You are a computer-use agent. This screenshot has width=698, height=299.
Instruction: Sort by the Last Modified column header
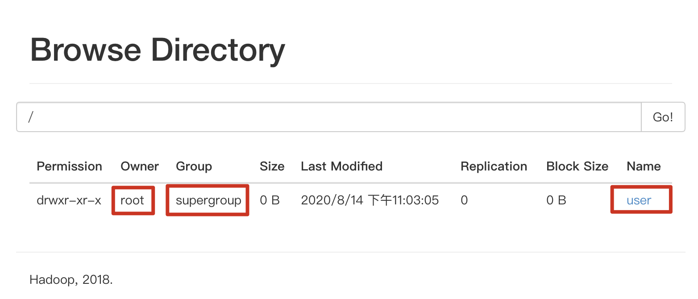pos(341,166)
